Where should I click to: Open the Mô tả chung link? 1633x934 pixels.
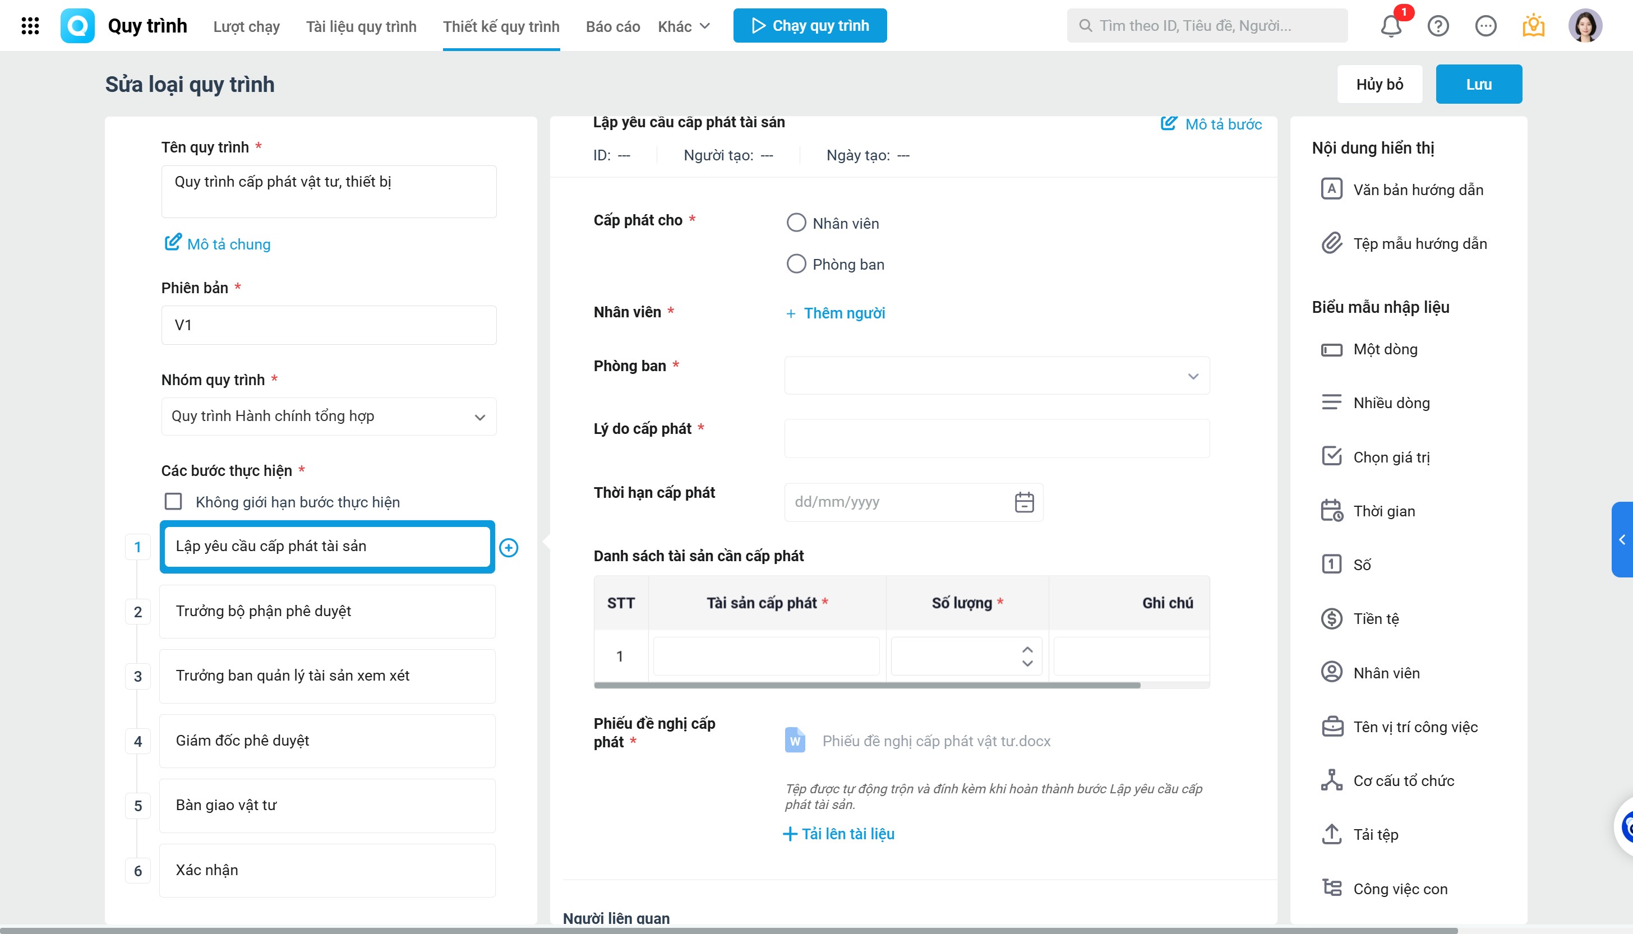click(218, 244)
